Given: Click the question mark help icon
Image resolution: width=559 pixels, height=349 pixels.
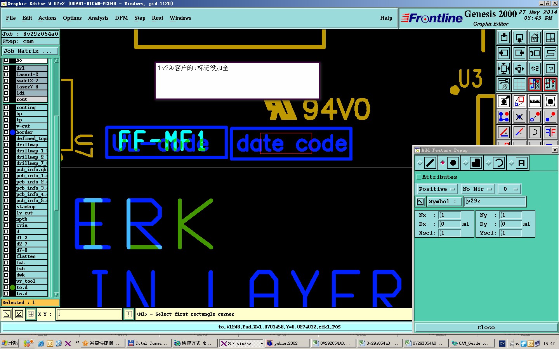Looking at the screenshot, I should [x=550, y=69].
